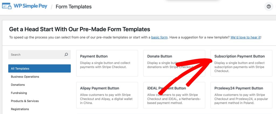The height and width of the screenshot is (114, 276).
Task: Choose the Payment Button template
Action: [107, 63]
